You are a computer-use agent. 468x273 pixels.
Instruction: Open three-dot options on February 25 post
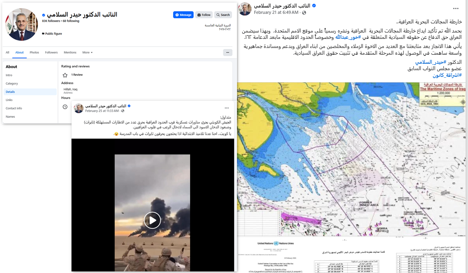coord(227,108)
